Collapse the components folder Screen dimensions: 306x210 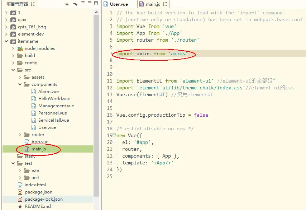20,84
